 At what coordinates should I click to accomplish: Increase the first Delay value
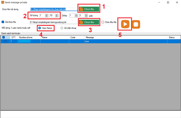click(76, 15)
